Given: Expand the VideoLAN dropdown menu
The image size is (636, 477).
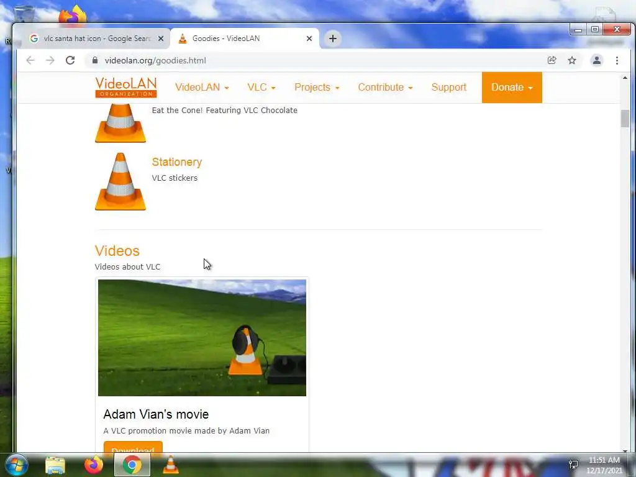Looking at the screenshot, I should click(x=202, y=87).
